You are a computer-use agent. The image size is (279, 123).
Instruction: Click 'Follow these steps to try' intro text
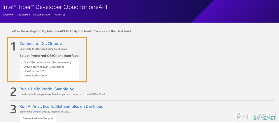(x=71, y=31)
